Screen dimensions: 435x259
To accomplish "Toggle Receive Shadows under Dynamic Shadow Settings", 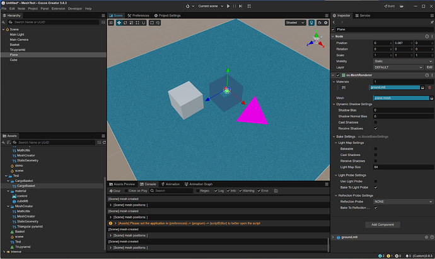I will (375, 129).
